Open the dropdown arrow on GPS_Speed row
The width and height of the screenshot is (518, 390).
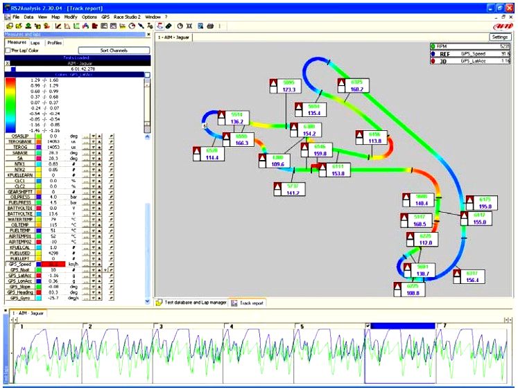93,264
